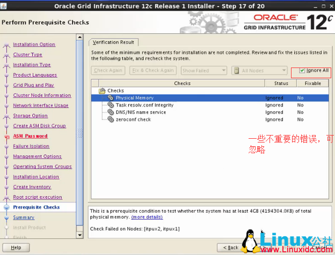Image resolution: width=335 pixels, height=255 pixels.
Task: Click the sidebar scrollbar thumb
Action: click(79, 133)
